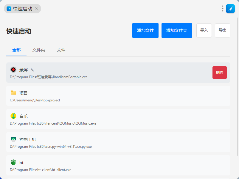Switch to the 全部 tab

click(16, 50)
